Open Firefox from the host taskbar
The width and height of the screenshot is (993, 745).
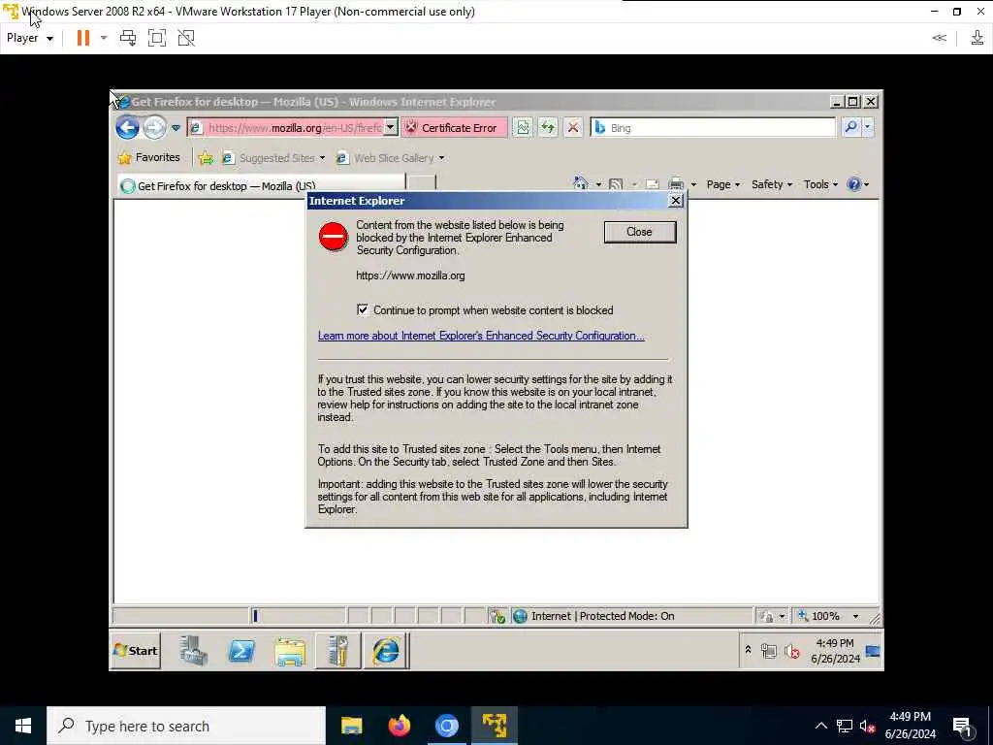[399, 726]
